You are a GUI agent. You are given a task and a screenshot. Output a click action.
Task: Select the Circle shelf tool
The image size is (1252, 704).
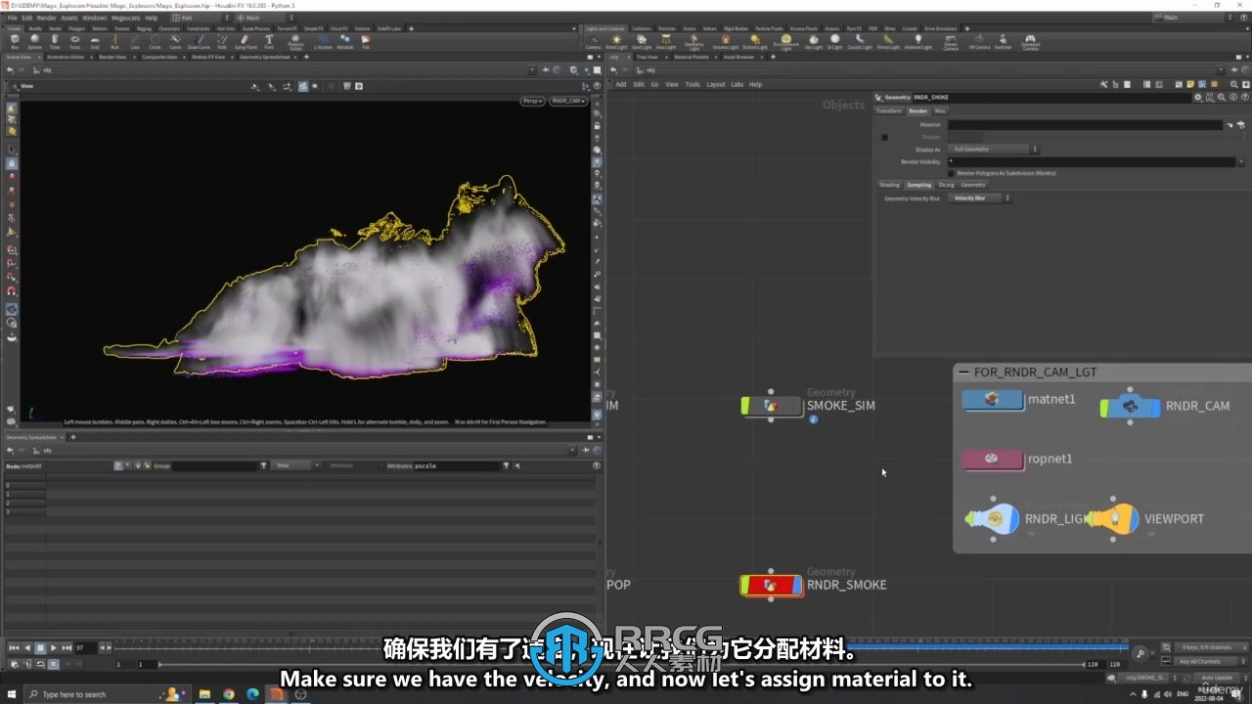click(155, 42)
